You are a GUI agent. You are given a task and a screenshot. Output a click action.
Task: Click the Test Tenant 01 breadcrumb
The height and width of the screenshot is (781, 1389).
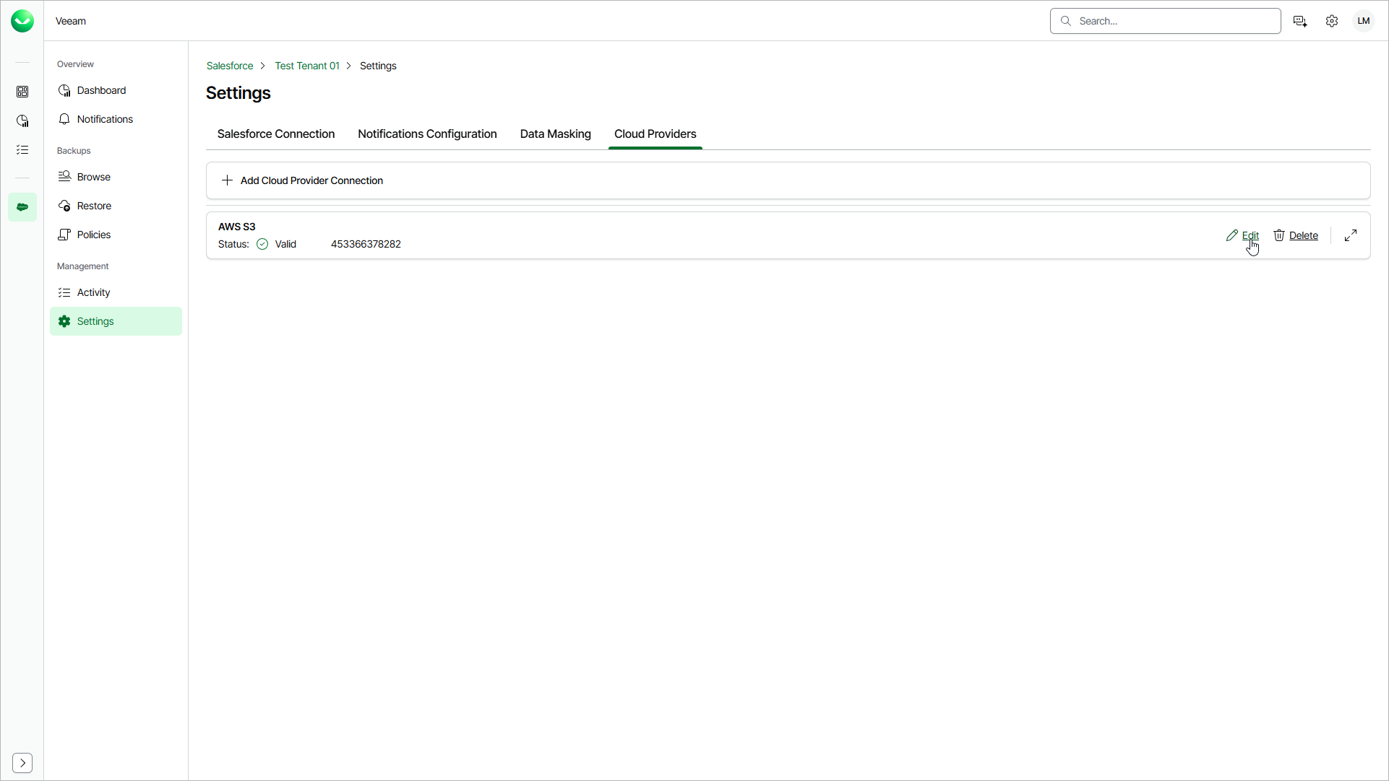point(307,66)
